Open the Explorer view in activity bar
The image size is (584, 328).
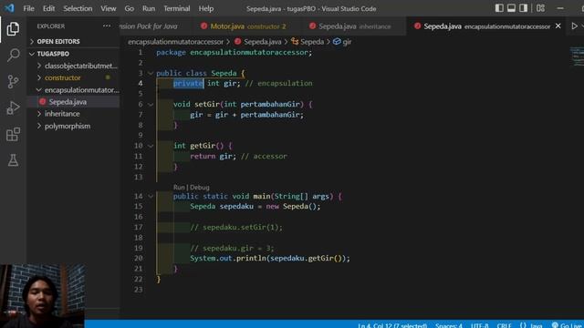[13, 28]
